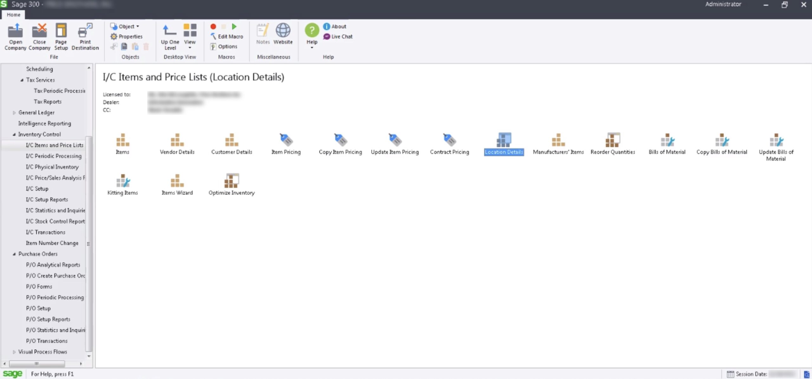
Task: Click the green run macro button
Action: pos(234,27)
